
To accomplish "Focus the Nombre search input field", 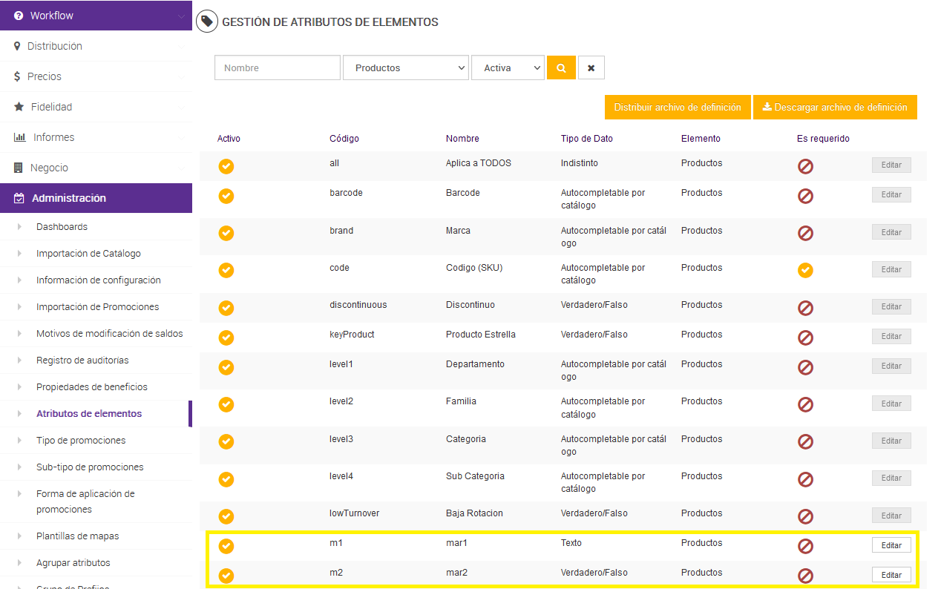I will pyautogui.click(x=277, y=68).
